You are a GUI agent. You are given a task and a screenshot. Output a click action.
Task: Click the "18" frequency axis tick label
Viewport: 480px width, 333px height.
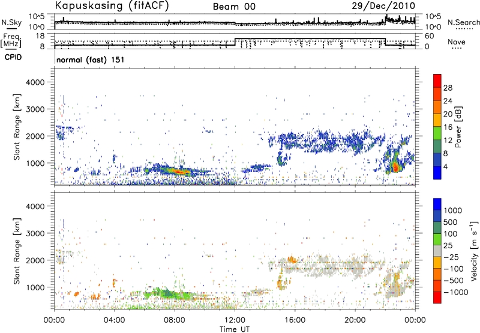(40, 36)
